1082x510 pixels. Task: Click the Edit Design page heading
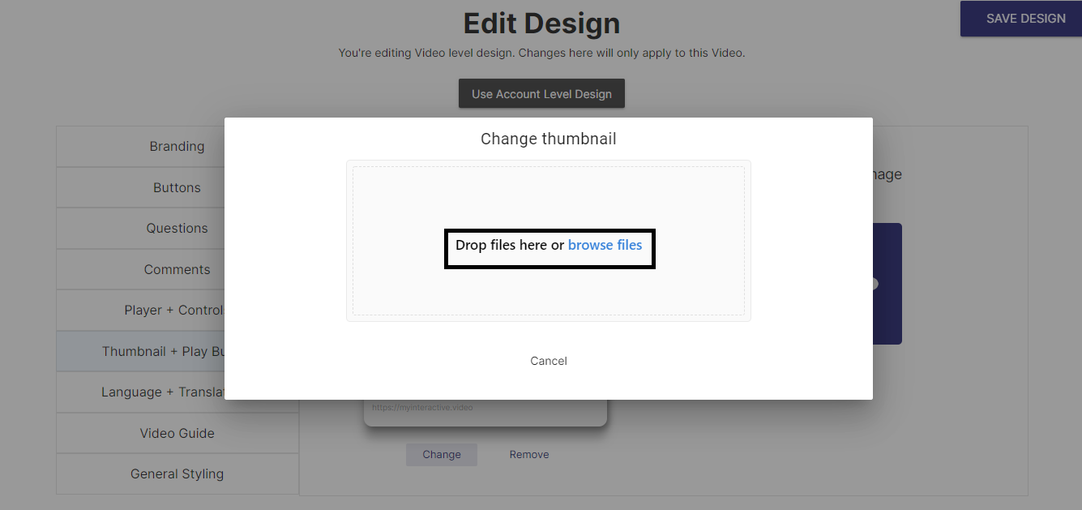[541, 24]
